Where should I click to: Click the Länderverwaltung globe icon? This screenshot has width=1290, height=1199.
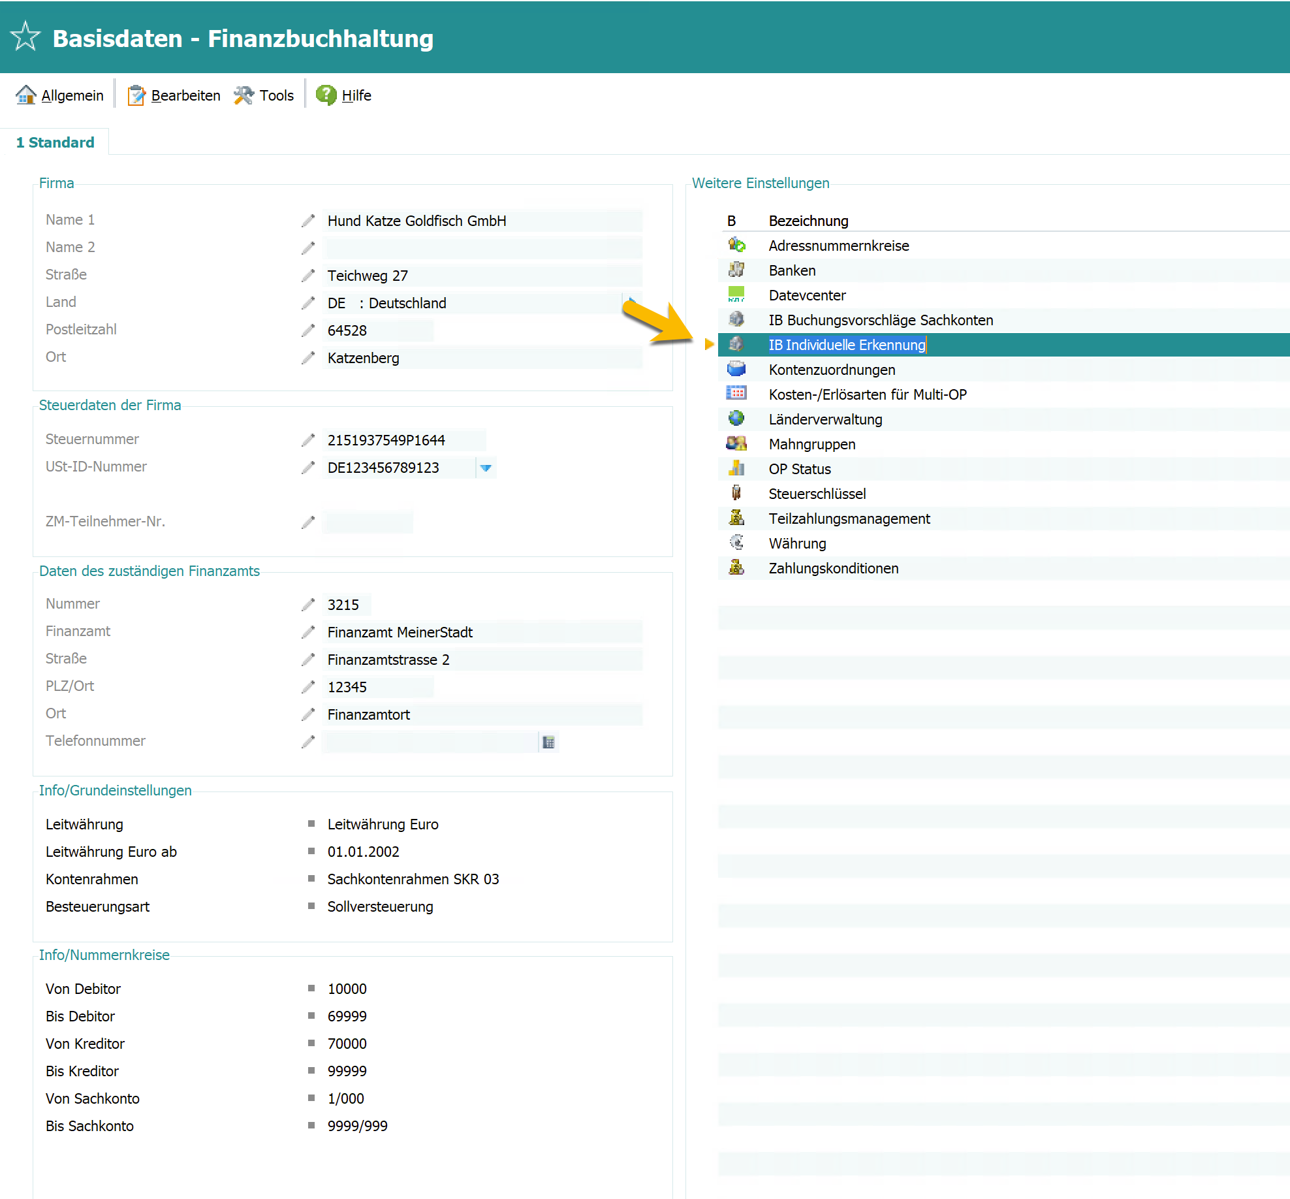736,419
